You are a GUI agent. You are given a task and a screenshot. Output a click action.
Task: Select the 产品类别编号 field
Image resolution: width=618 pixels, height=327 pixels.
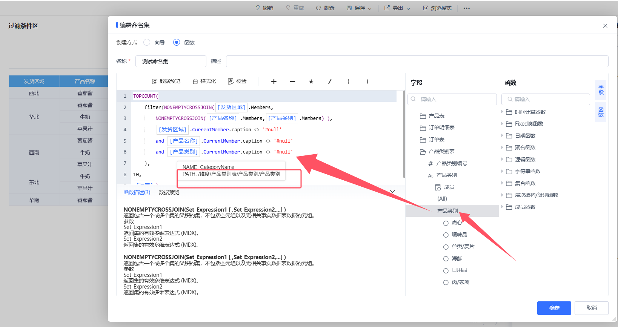point(447,163)
